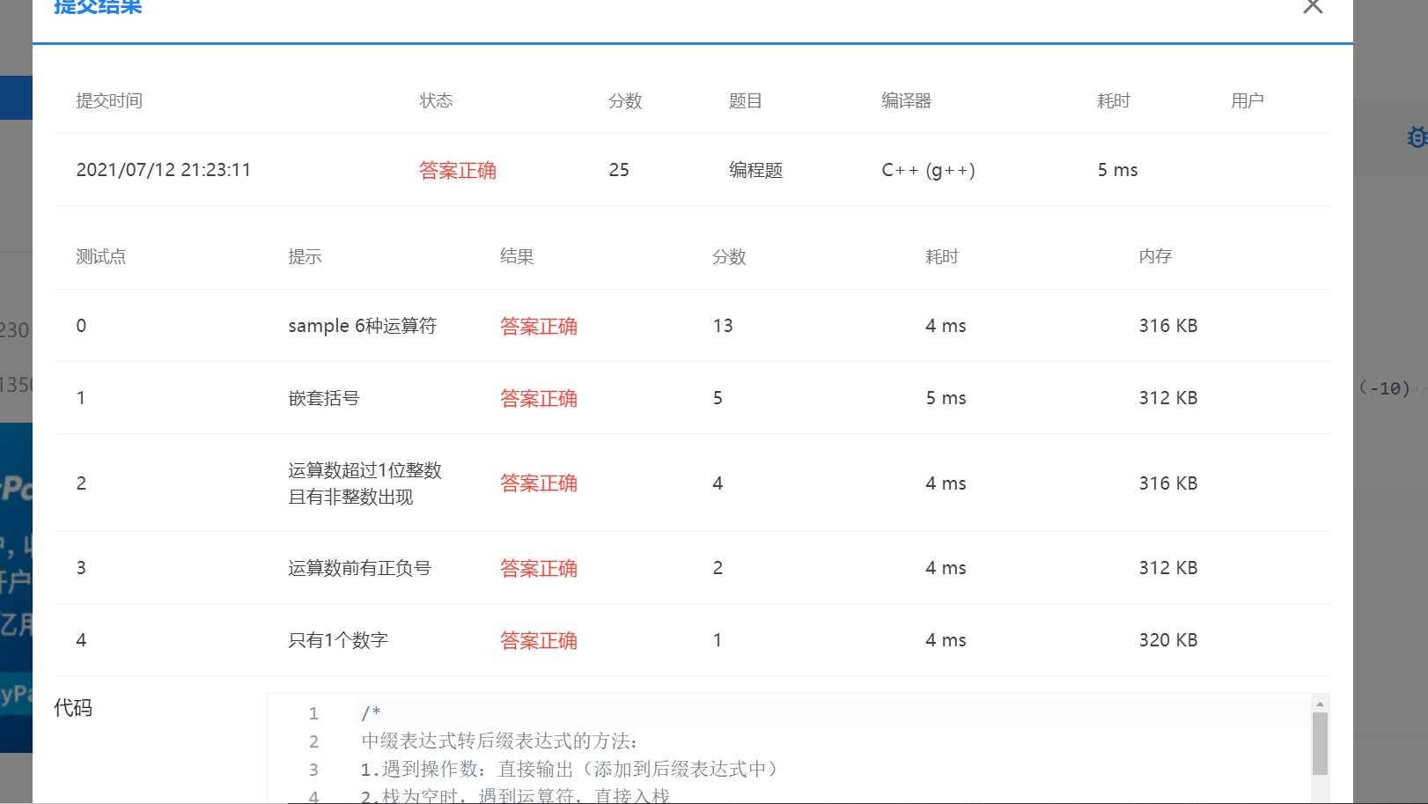Click the total time 5 ms in the summary row
The image size is (1428, 804).
click(x=1117, y=170)
